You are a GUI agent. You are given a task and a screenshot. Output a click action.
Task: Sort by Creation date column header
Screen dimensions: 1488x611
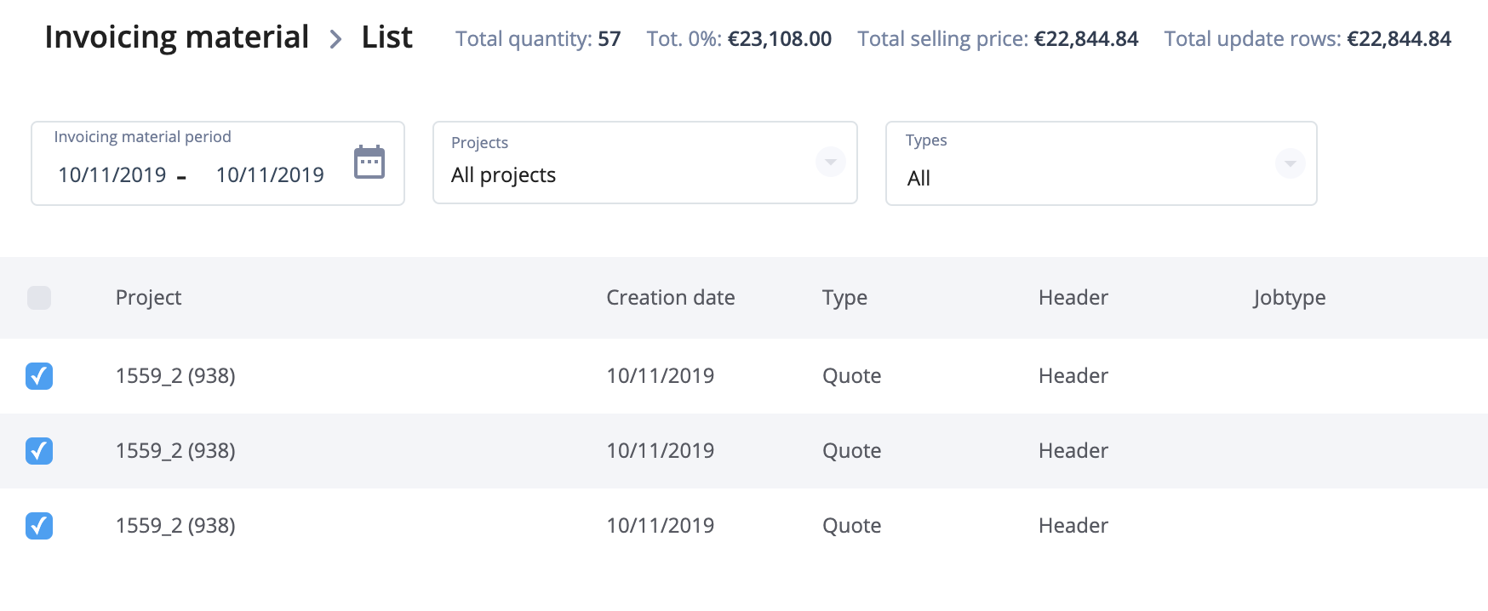click(x=670, y=298)
